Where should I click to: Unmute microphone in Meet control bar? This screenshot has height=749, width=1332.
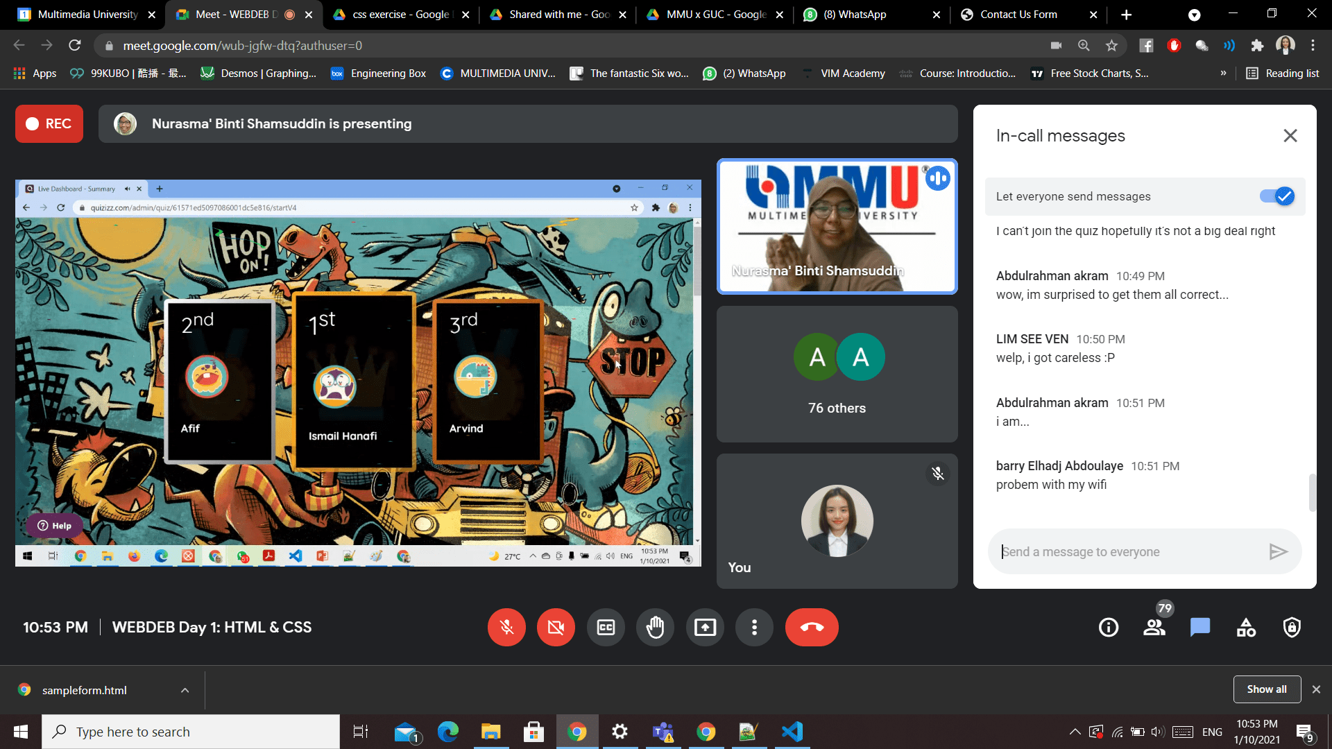(506, 628)
